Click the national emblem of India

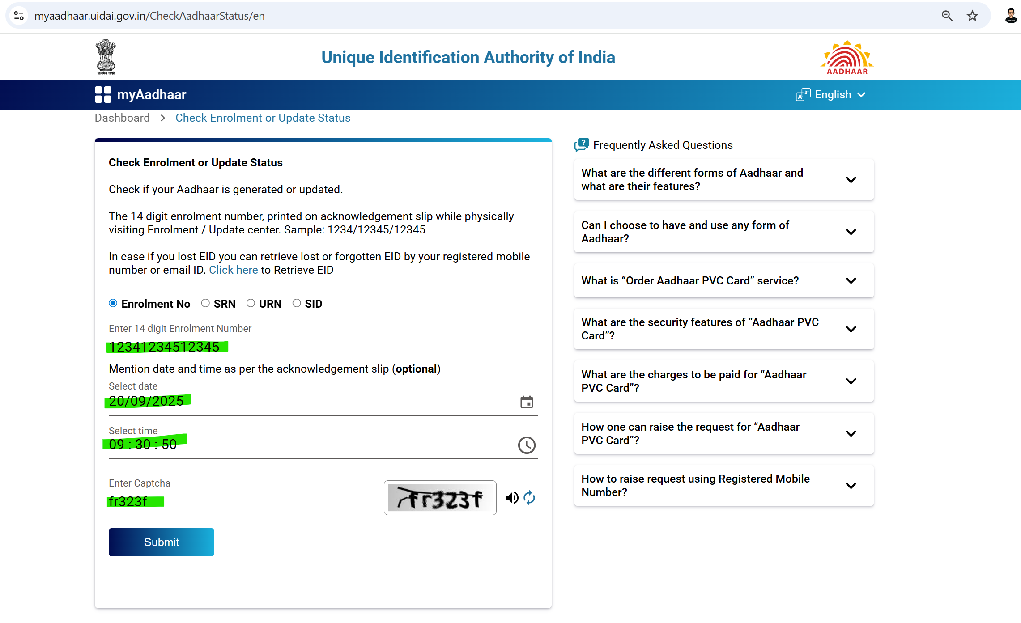106,57
